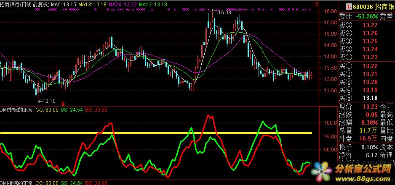Click the 委比 -53.26% value
The width and height of the screenshot is (395, 185).
(367, 17)
